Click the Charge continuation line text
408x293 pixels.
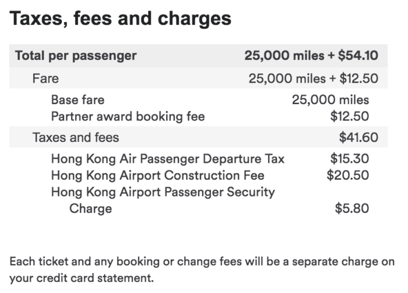point(90,209)
